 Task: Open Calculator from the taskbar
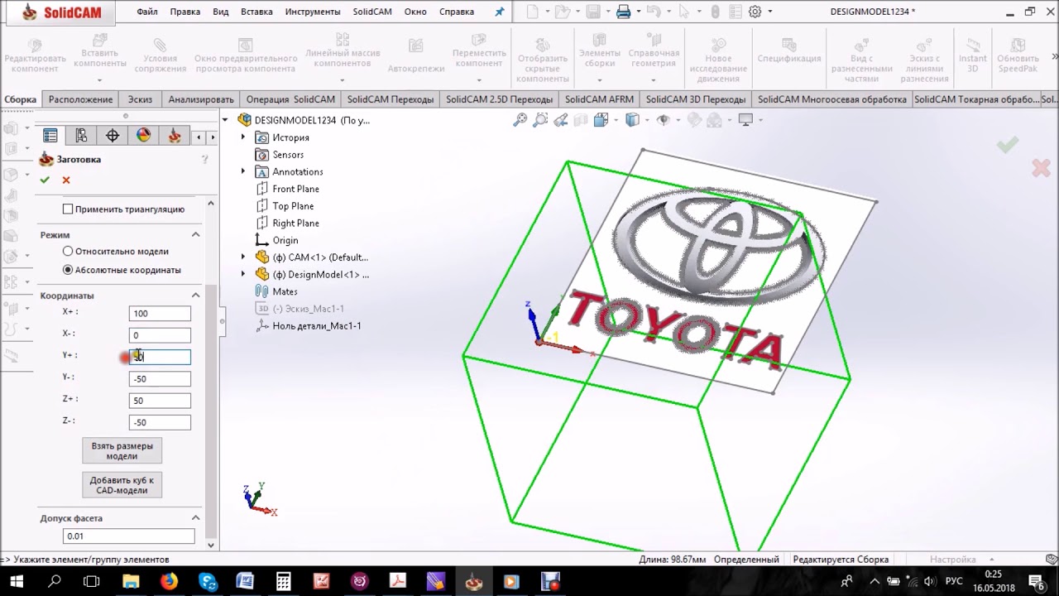pos(283,582)
